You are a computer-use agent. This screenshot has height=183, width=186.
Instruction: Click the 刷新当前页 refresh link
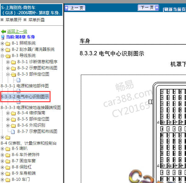pos(175,9)
